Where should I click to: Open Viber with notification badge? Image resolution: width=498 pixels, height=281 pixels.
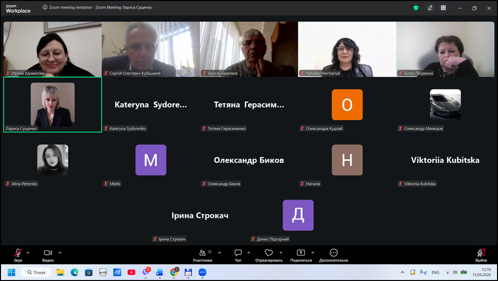pyautogui.click(x=146, y=272)
